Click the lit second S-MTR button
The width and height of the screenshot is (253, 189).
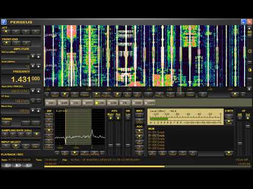229,122
